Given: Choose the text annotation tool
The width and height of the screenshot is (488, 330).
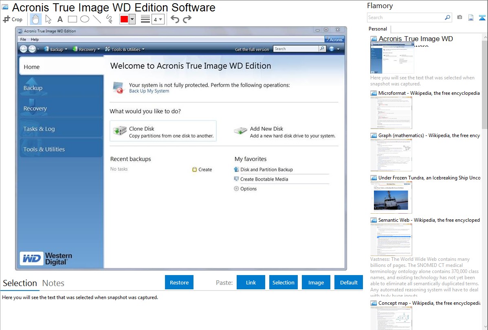Looking at the screenshot, I should pyautogui.click(x=60, y=19).
